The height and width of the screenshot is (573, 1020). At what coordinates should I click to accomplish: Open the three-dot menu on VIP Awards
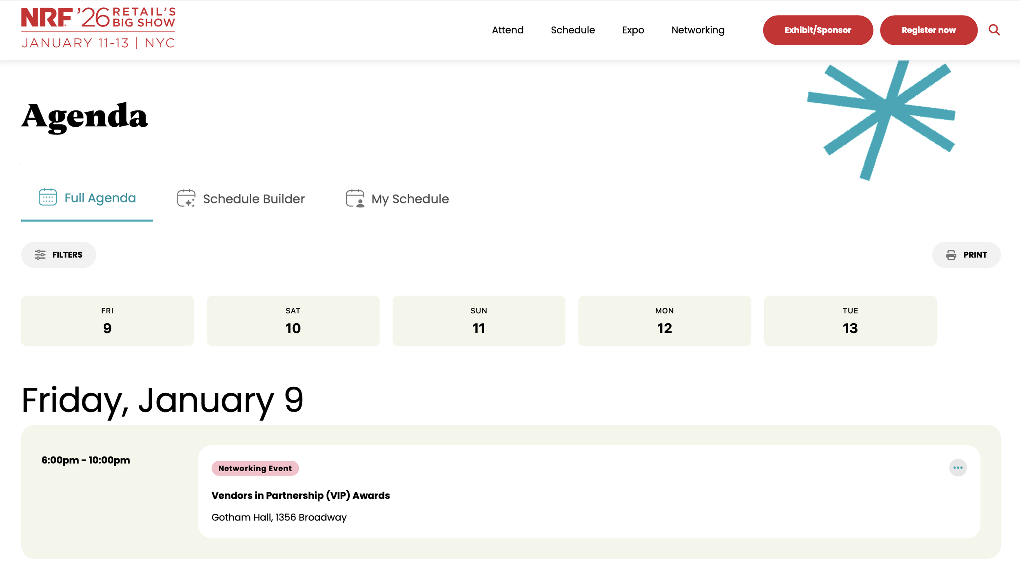(x=958, y=467)
